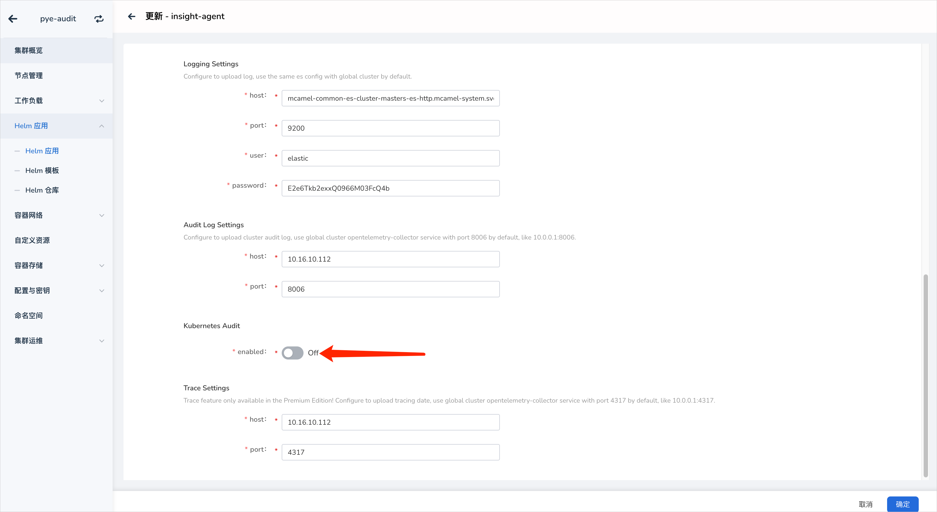Click the 确定 confirm button

coord(902,504)
